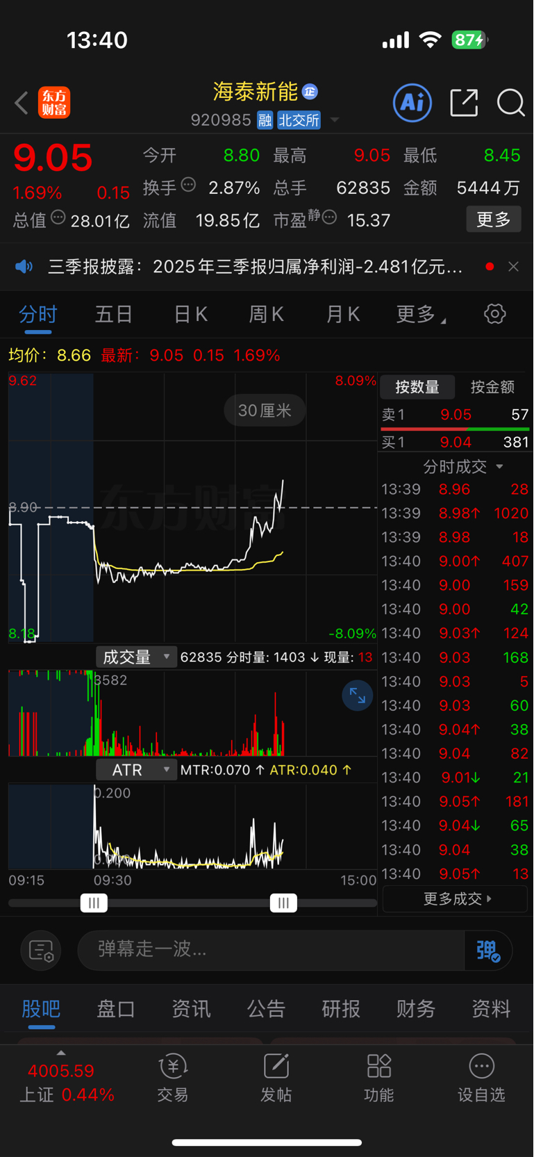Open the 功能 functions icon
This screenshot has width=534, height=1157.
[x=378, y=1078]
